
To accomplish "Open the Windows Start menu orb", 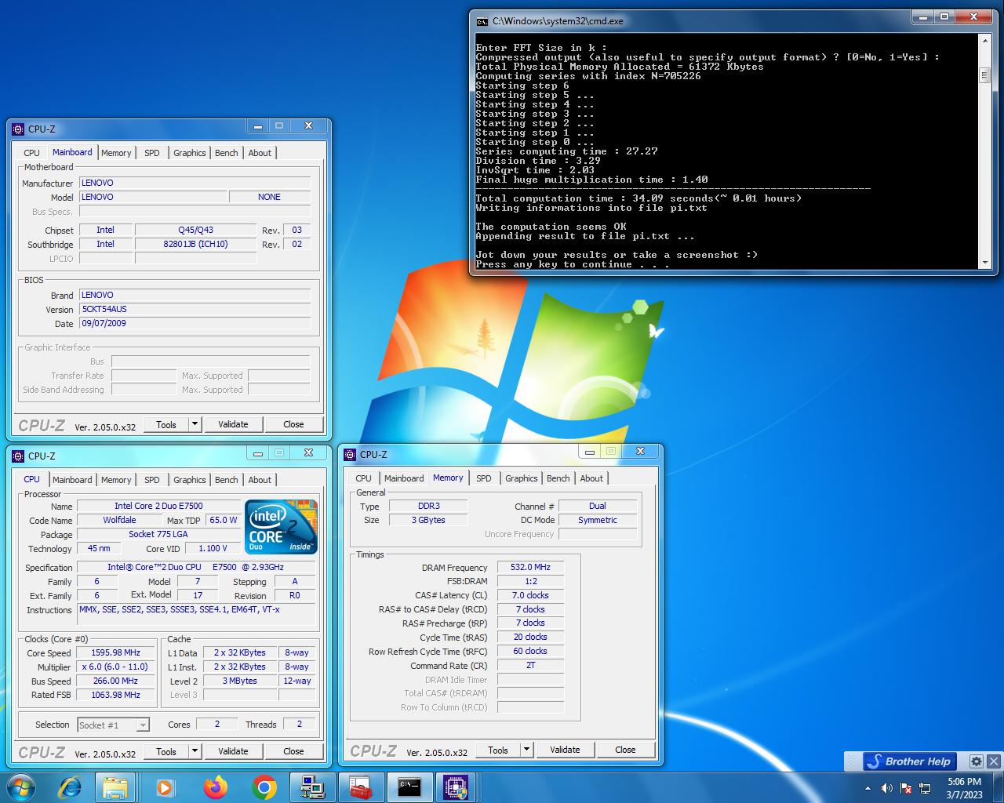I will click(21, 787).
